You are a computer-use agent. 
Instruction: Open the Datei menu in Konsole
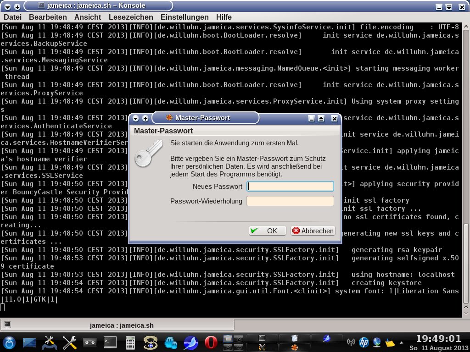coord(12,17)
